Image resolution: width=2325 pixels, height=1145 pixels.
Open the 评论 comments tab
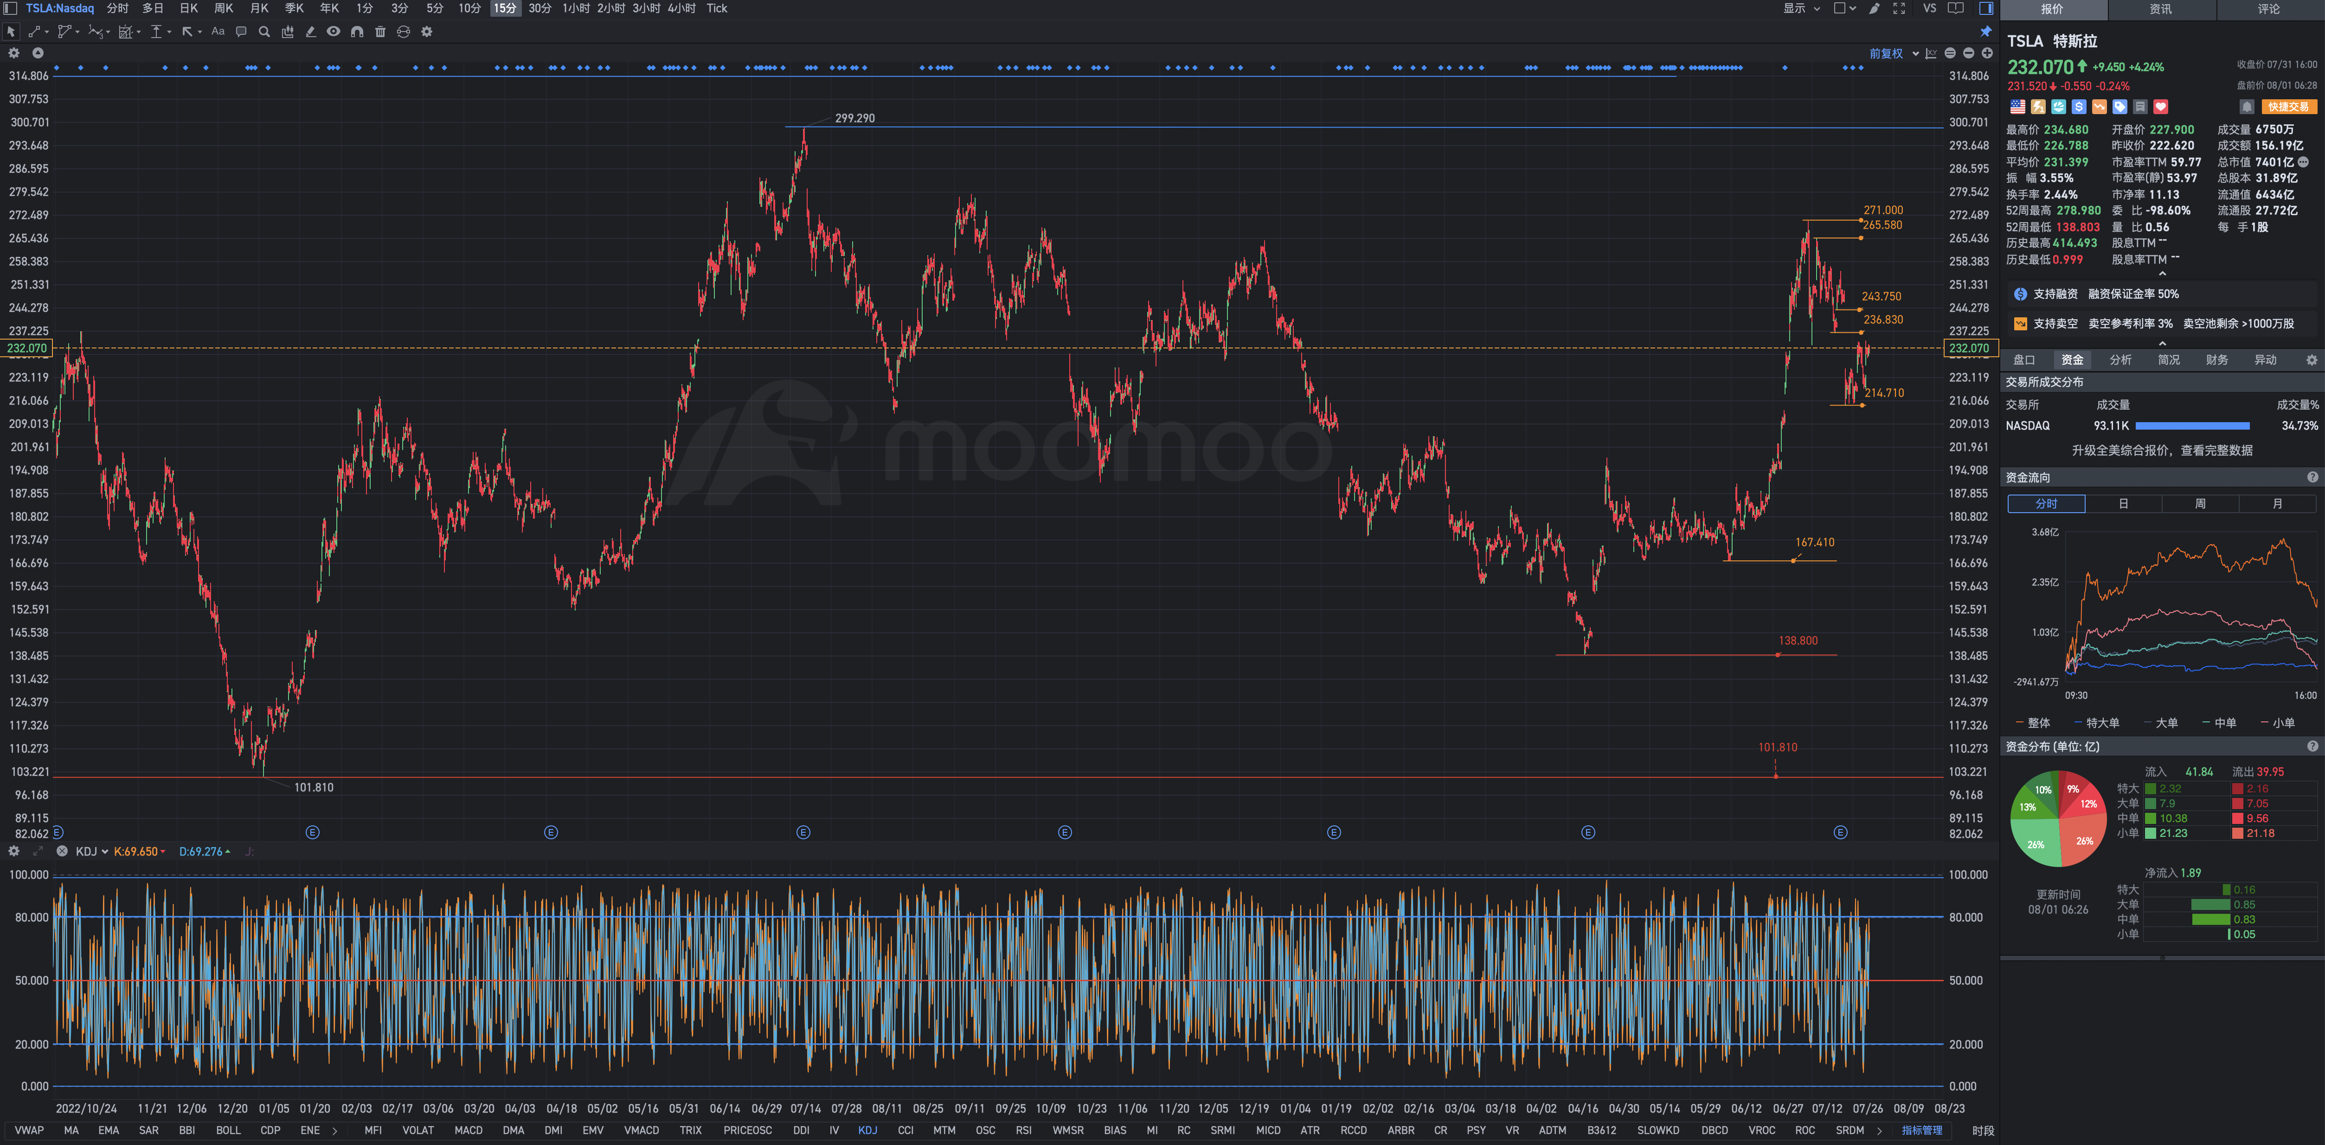[x=2269, y=9]
